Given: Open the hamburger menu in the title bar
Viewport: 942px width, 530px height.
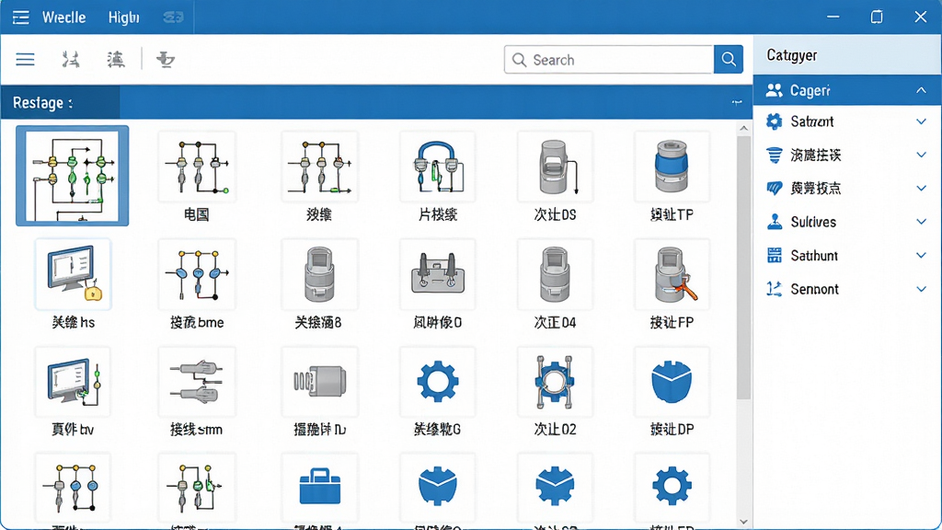Looking at the screenshot, I should click(x=20, y=17).
